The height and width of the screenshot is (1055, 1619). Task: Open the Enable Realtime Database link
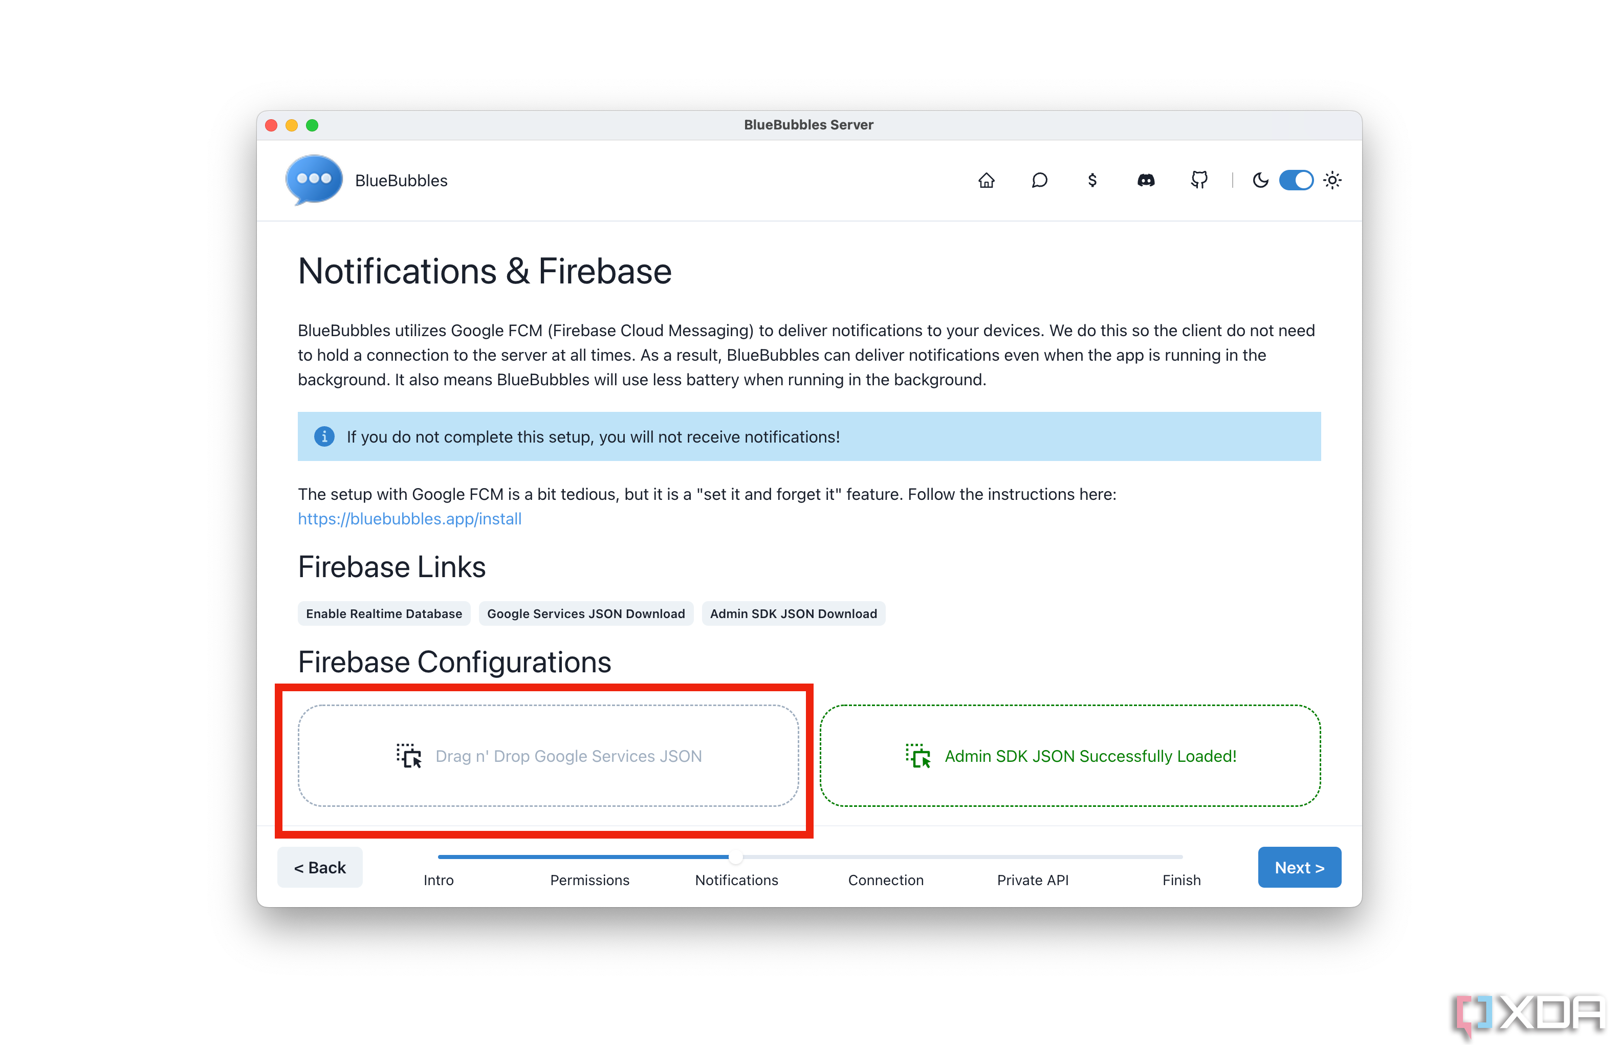tap(382, 612)
